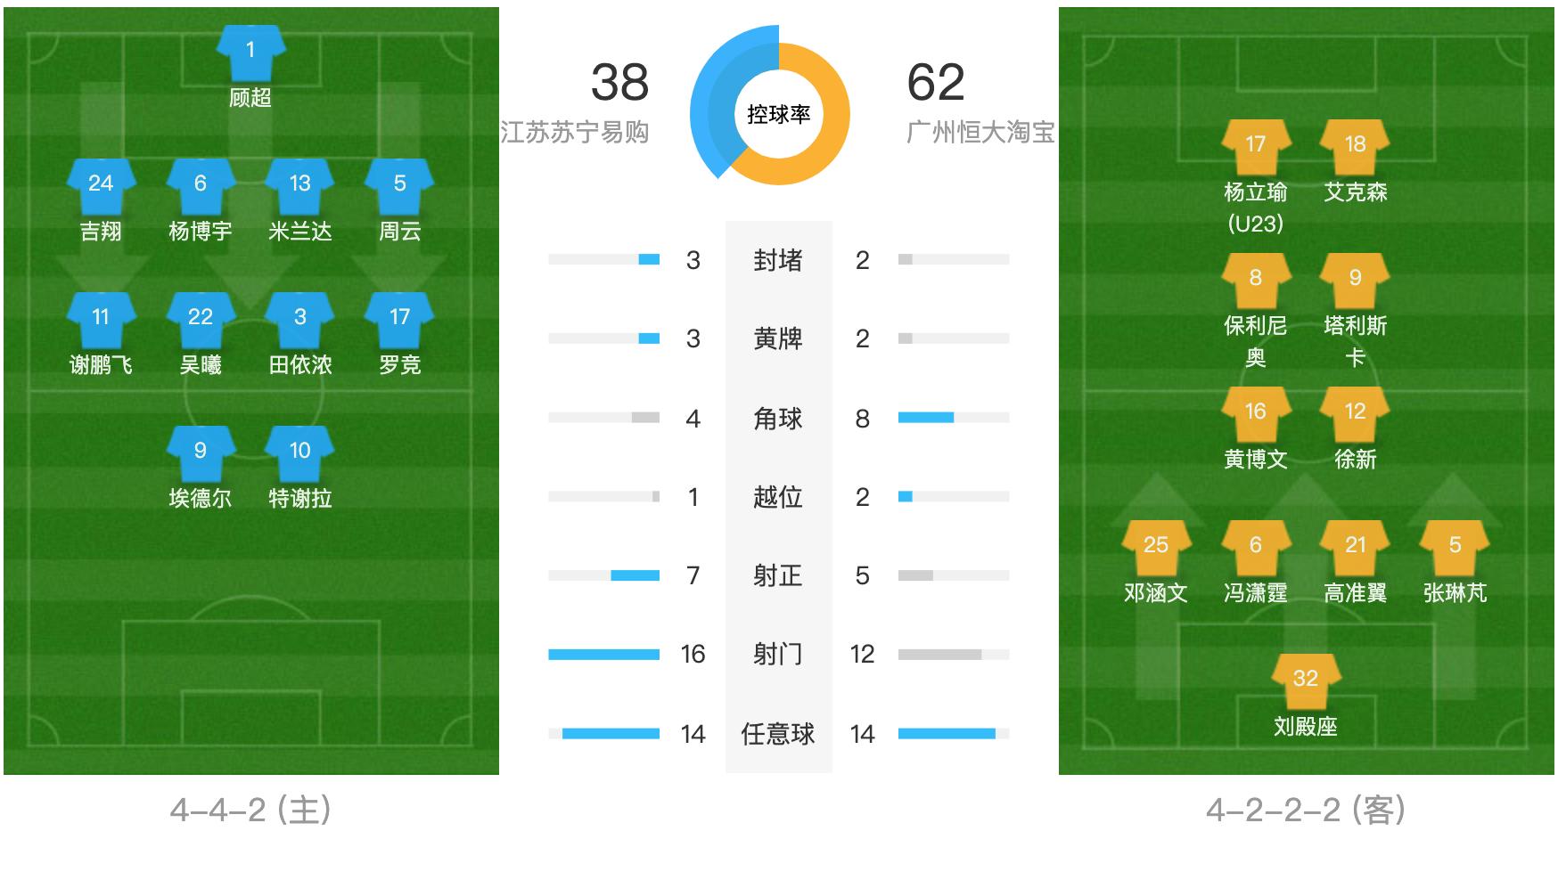Select 艾克森's number 18 orange jersey
The width and height of the screenshot is (1558, 880).
(x=1355, y=145)
